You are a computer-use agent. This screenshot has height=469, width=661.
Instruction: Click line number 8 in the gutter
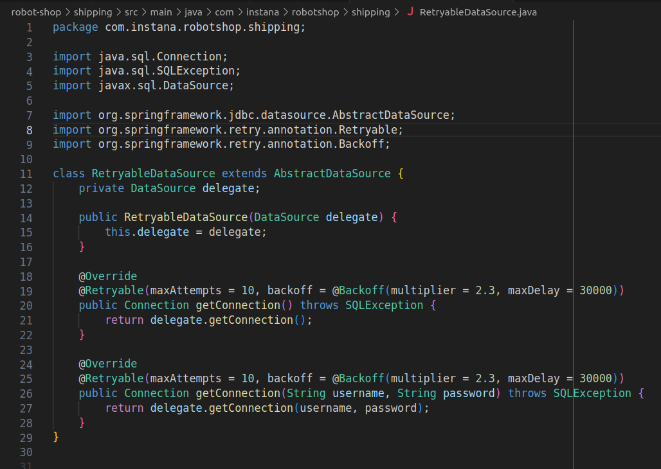(x=30, y=130)
